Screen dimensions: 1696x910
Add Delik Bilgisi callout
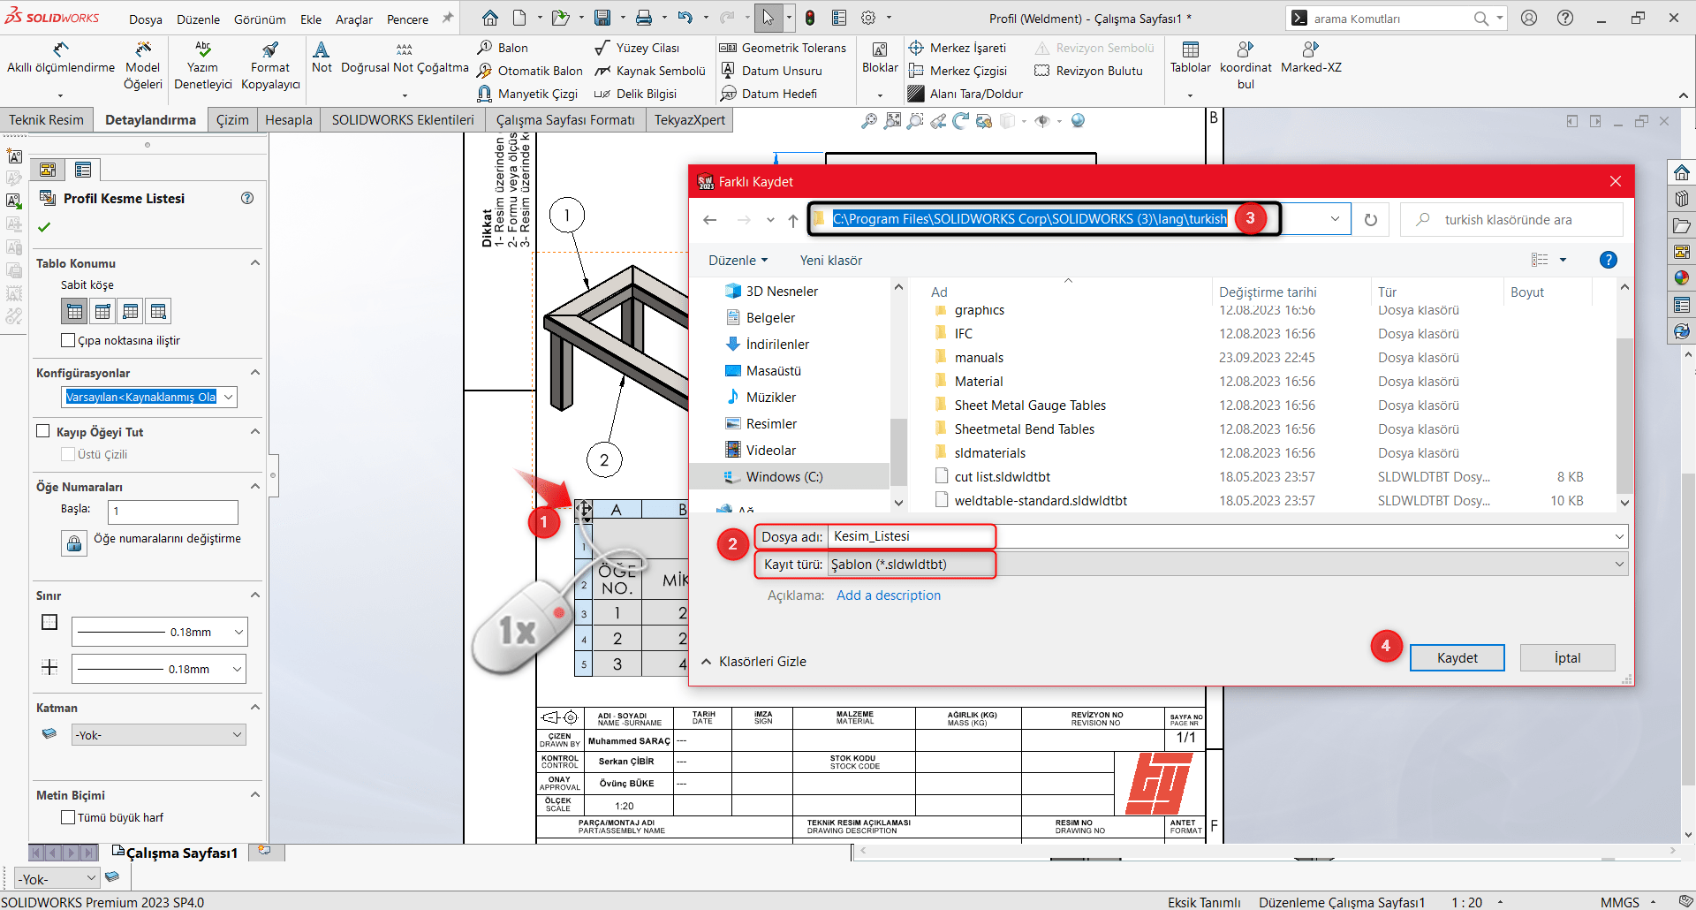pos(635,94)
